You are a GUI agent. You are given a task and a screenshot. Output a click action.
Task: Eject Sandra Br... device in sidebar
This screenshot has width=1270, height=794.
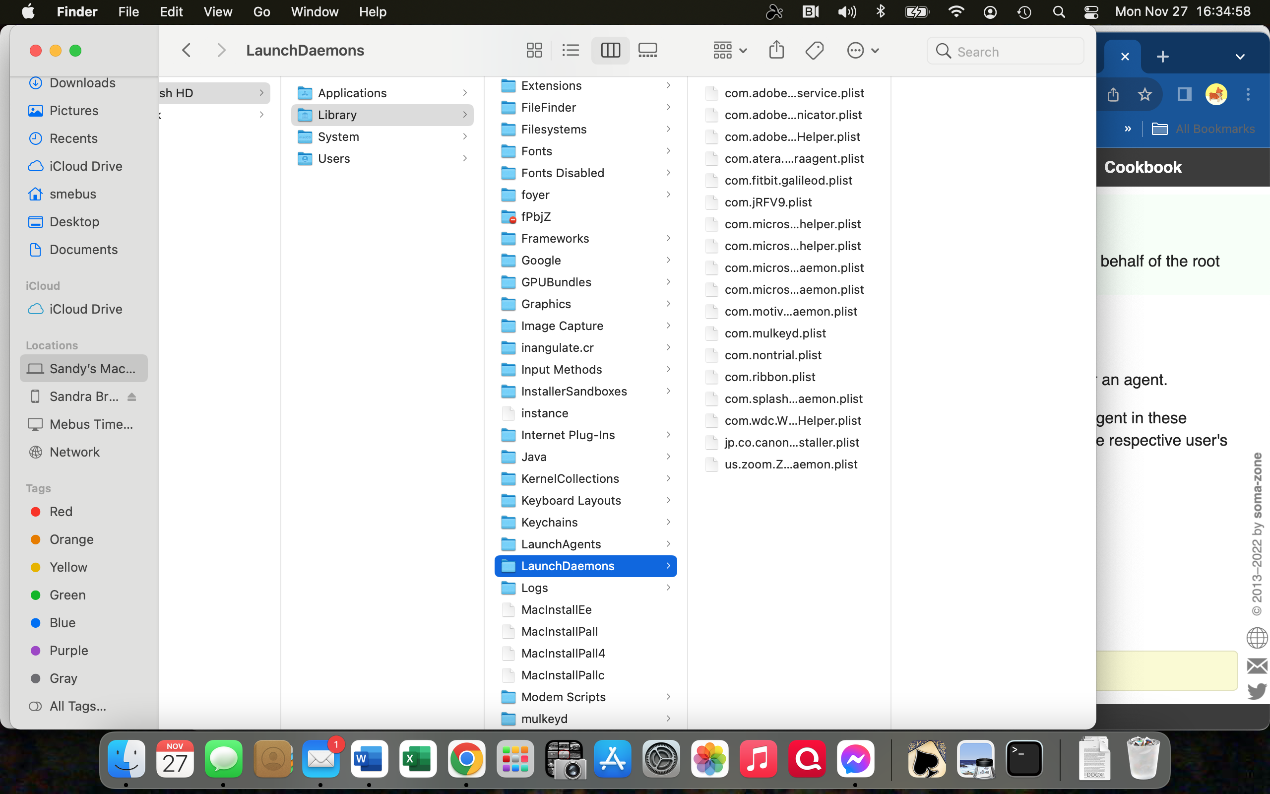pyautogui.click(x=132, y=397)
